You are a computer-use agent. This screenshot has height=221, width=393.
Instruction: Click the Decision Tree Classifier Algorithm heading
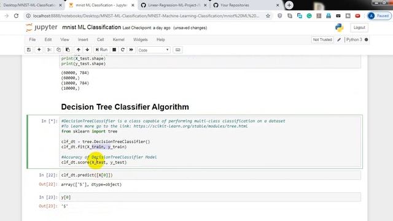125,107
